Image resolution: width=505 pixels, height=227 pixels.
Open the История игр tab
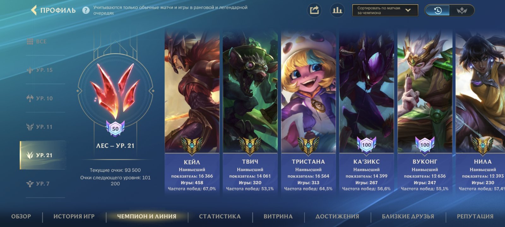[x=74, y=217]
